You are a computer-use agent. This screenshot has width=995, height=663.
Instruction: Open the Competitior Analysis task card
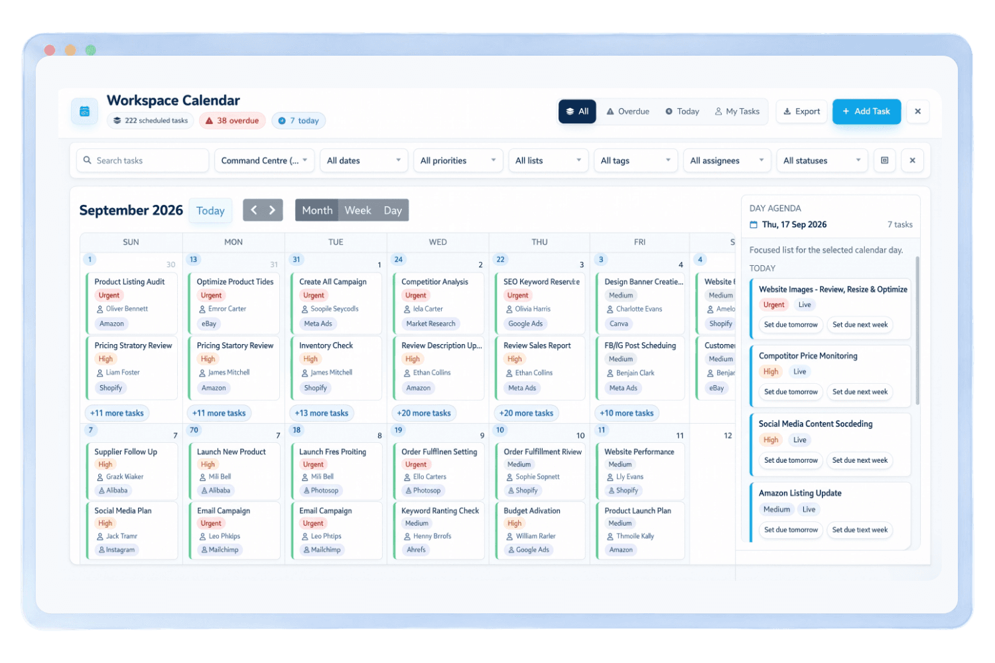439,303
